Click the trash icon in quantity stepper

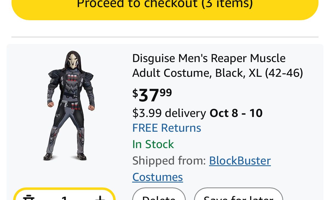coord(28,197)
